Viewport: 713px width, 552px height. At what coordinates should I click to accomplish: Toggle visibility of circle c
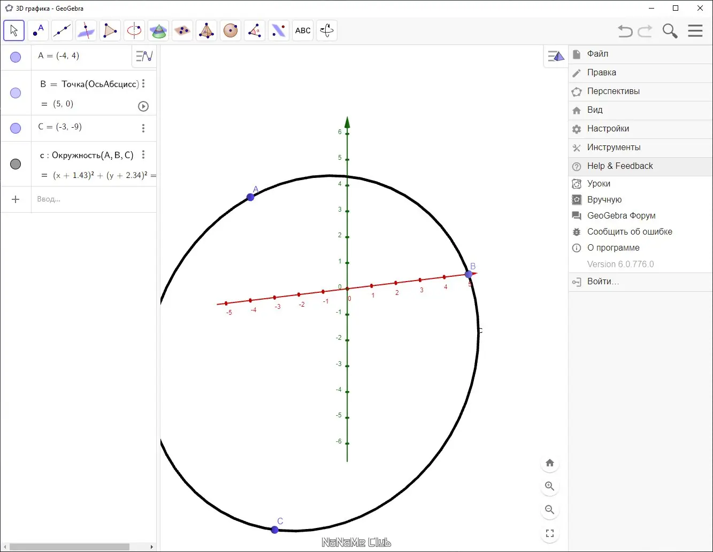[x=16, y=164]
